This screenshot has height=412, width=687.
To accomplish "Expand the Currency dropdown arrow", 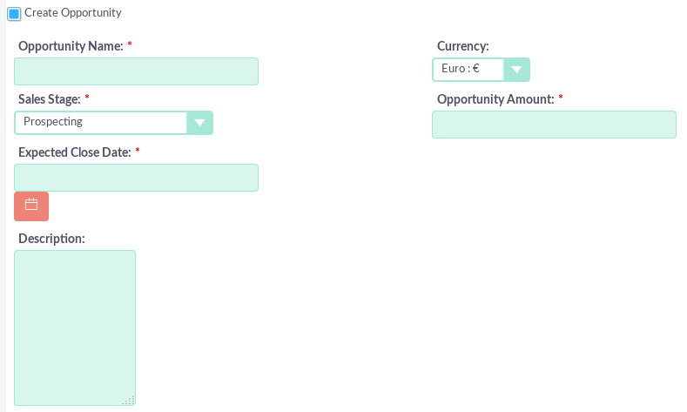I will tap(517, 70).
